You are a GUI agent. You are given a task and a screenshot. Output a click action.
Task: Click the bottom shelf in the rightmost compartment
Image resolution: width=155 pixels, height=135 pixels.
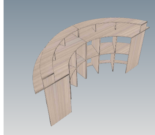(x=120, y=62)
